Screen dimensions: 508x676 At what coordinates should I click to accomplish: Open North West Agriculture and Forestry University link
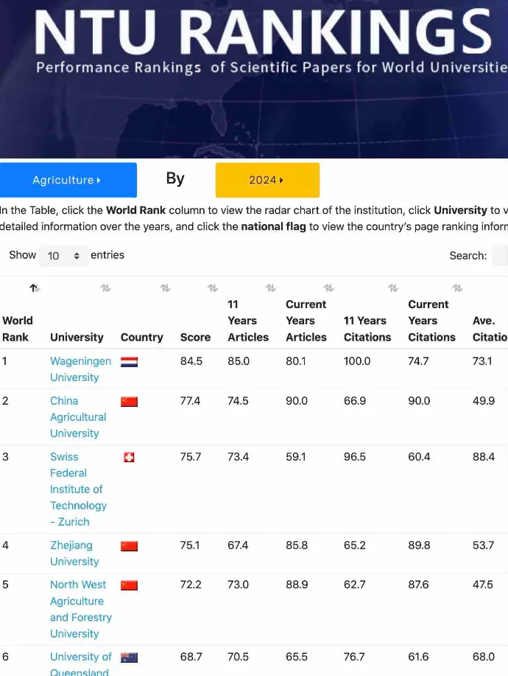(81, 609)
